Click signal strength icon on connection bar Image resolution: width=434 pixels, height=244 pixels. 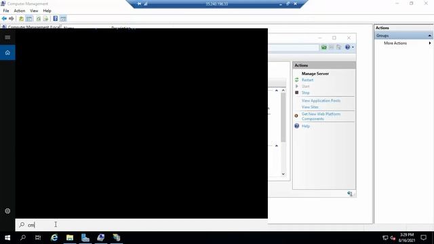coord(146,3)
